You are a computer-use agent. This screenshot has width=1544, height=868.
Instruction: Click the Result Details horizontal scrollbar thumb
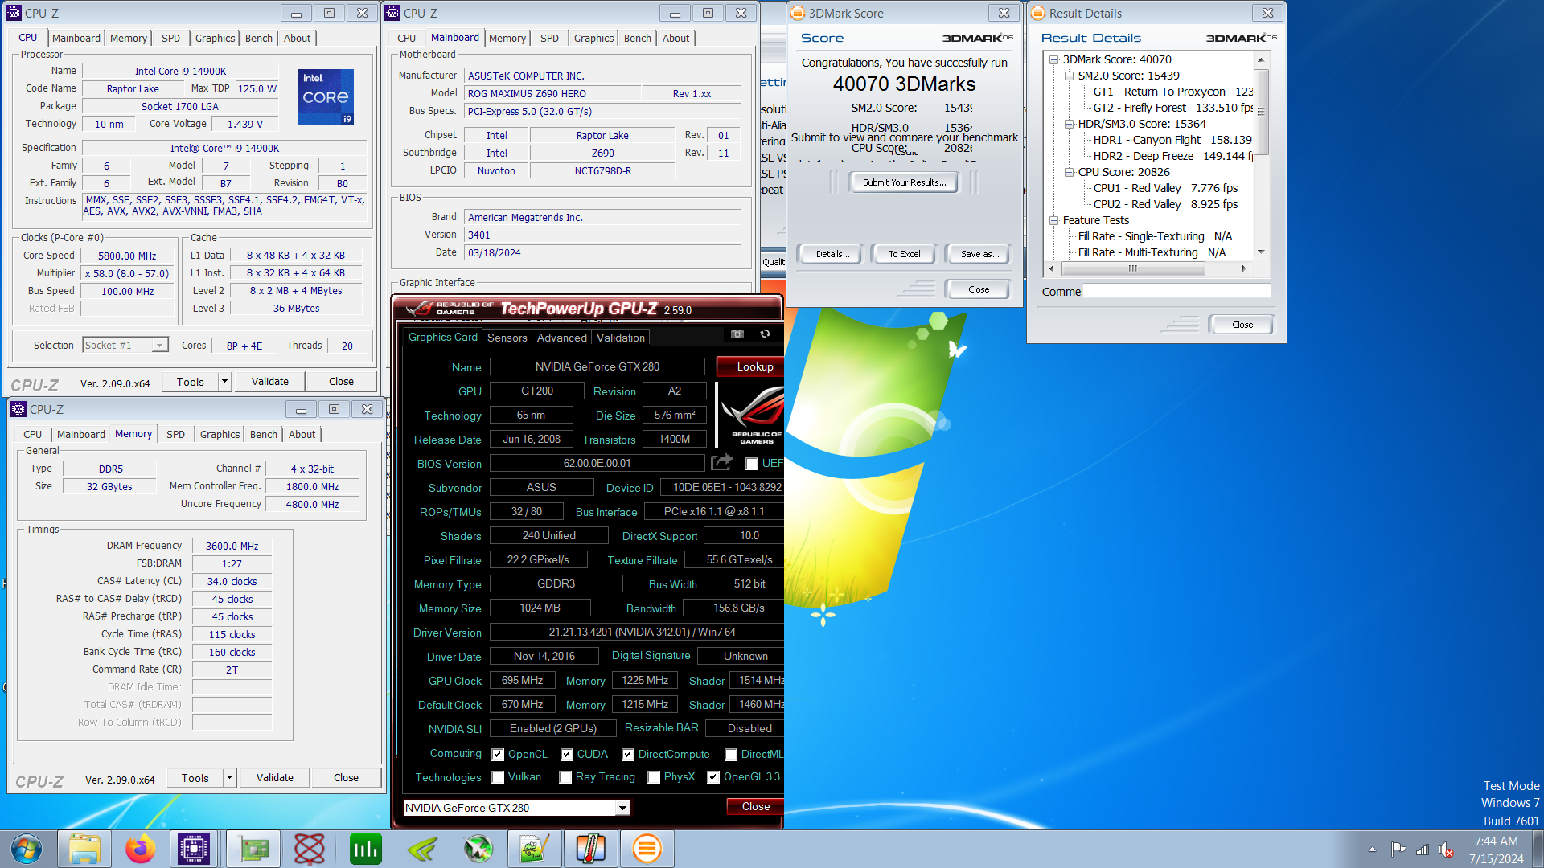click(1132, 269)
